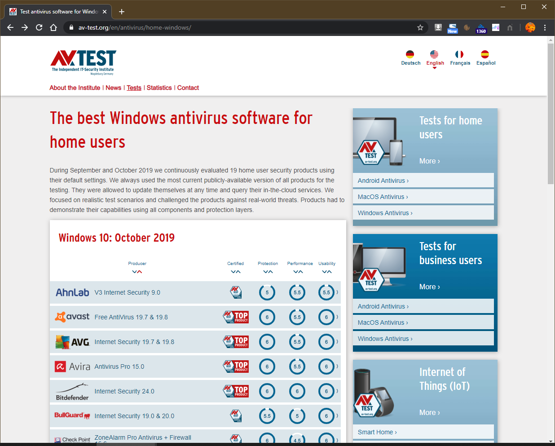Click the BullGuard certified seal icon
The width and height of the screenshot is (555, 446).
click(x=236, y=416)
